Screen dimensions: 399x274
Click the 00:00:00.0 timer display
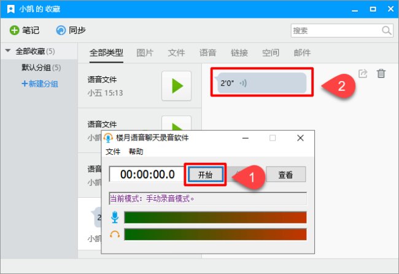(147, 174)
